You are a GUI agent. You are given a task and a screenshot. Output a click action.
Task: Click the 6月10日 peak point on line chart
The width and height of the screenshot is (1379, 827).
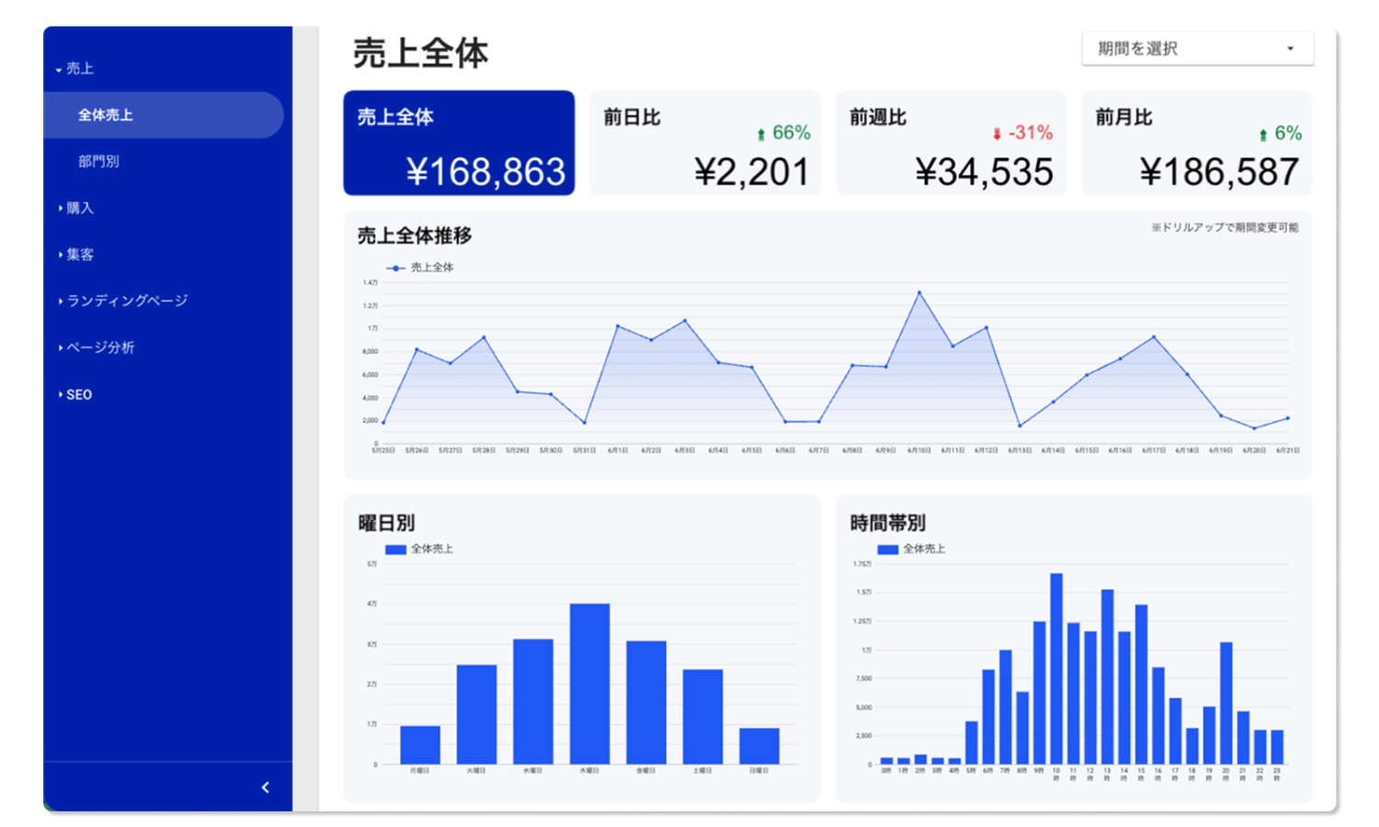[x=919, y=292]
